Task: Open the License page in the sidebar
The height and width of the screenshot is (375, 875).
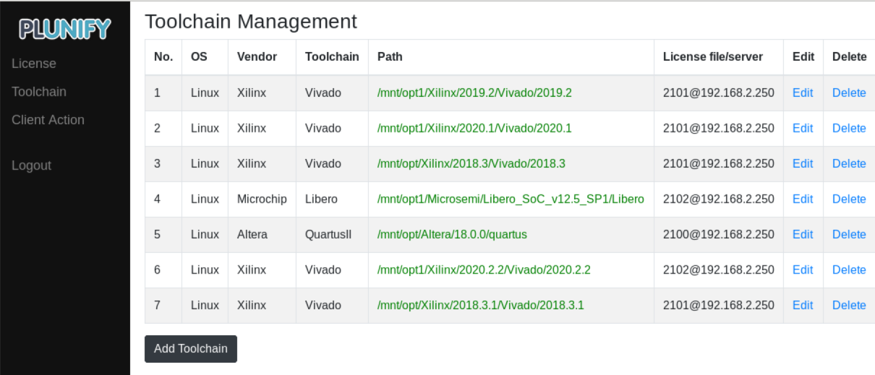Action: [x=34, y=64]
